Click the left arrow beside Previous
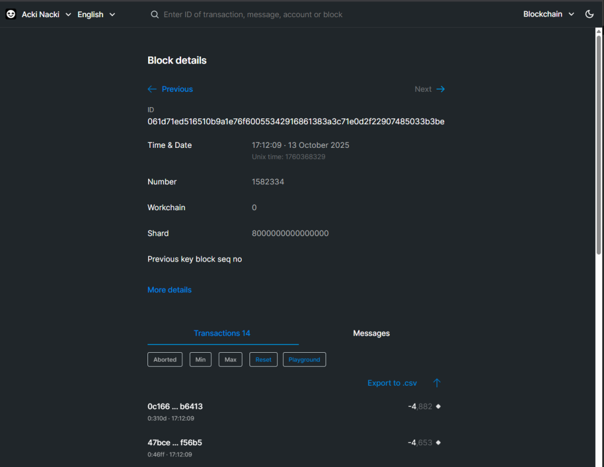The image size is (604, 467). point(152,89)
